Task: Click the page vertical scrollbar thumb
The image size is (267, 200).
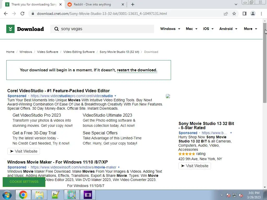Action: click(265, 63)
